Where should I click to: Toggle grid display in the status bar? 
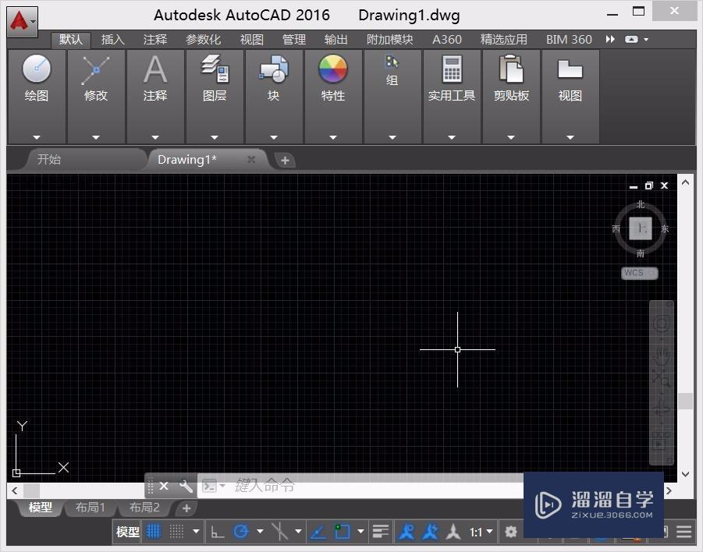point(154,532)
